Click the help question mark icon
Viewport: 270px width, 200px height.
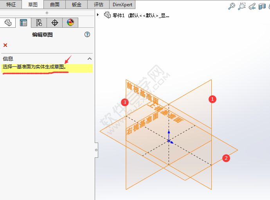pos(87,34)
